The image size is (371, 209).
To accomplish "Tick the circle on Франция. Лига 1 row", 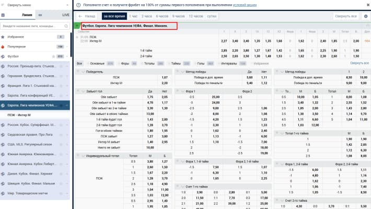I will (x=61, y=86).
